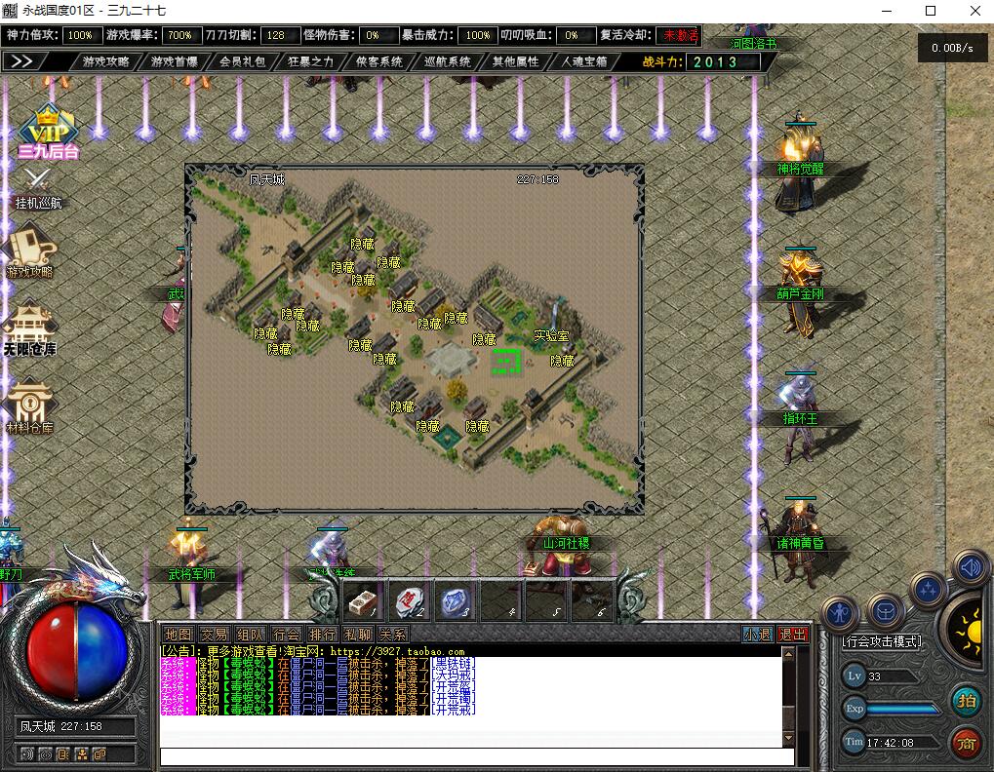Open the character status round button
The height and width of the screenshot is (772, 994).
[841, 614]
